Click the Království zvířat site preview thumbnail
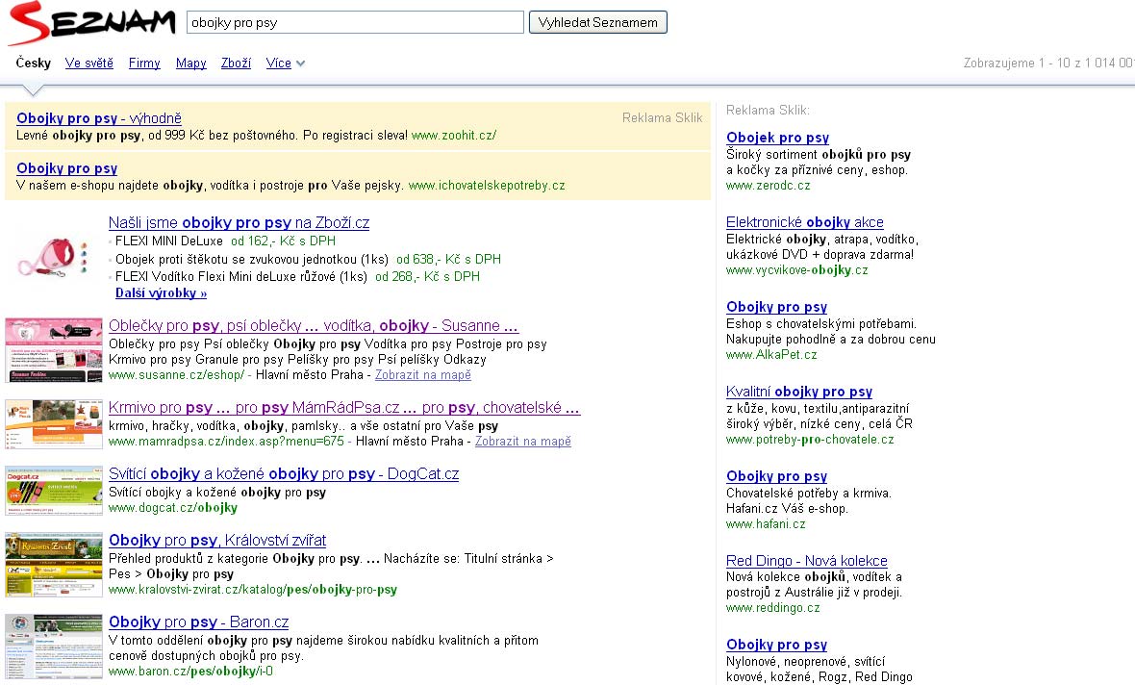Image resolution: width=1135 pixels, height=685 pixels. click(x=54, y=565)
